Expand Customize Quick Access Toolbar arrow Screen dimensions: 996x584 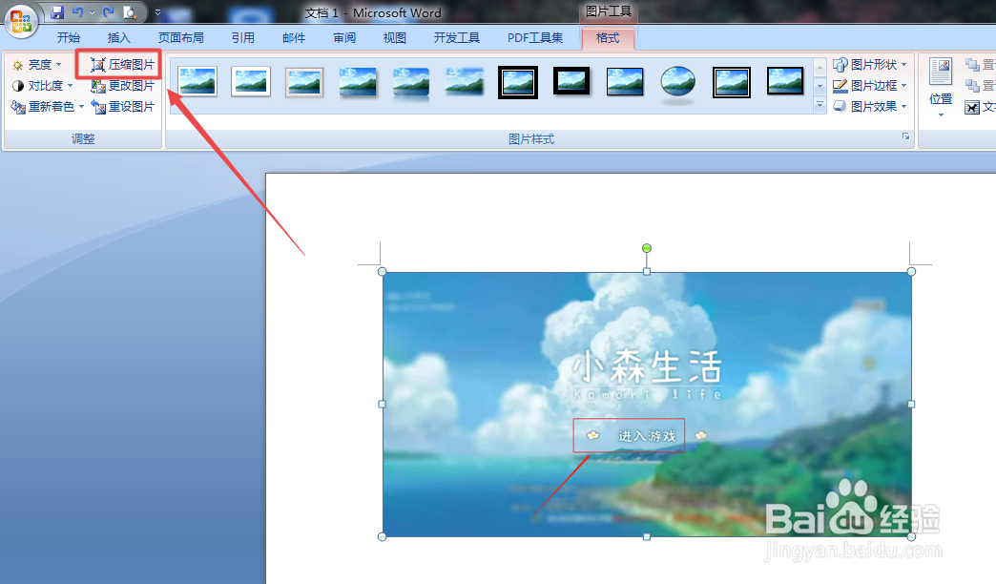coord(157,12)
